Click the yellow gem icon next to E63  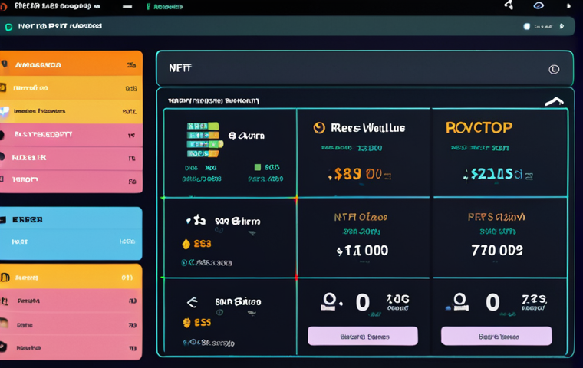[x=186, y=244]
